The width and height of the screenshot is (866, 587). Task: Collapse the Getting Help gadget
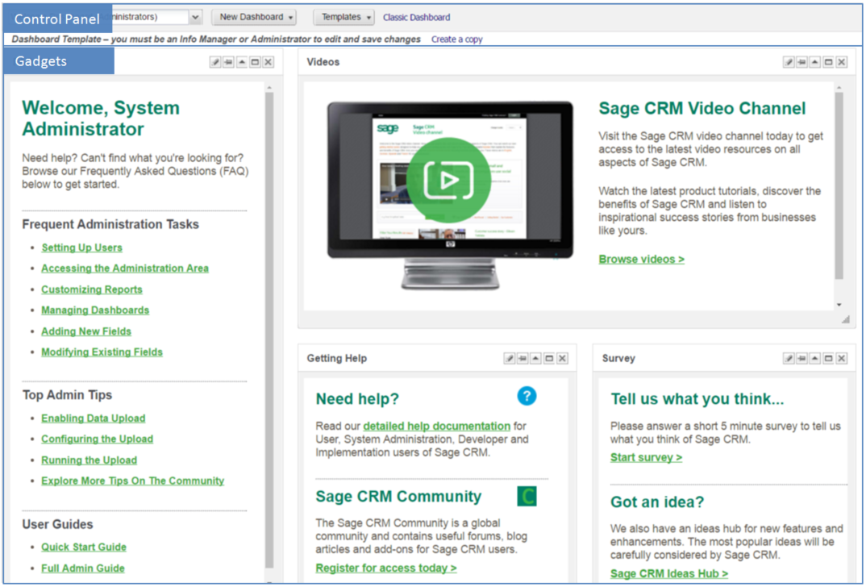coord(535,358)
